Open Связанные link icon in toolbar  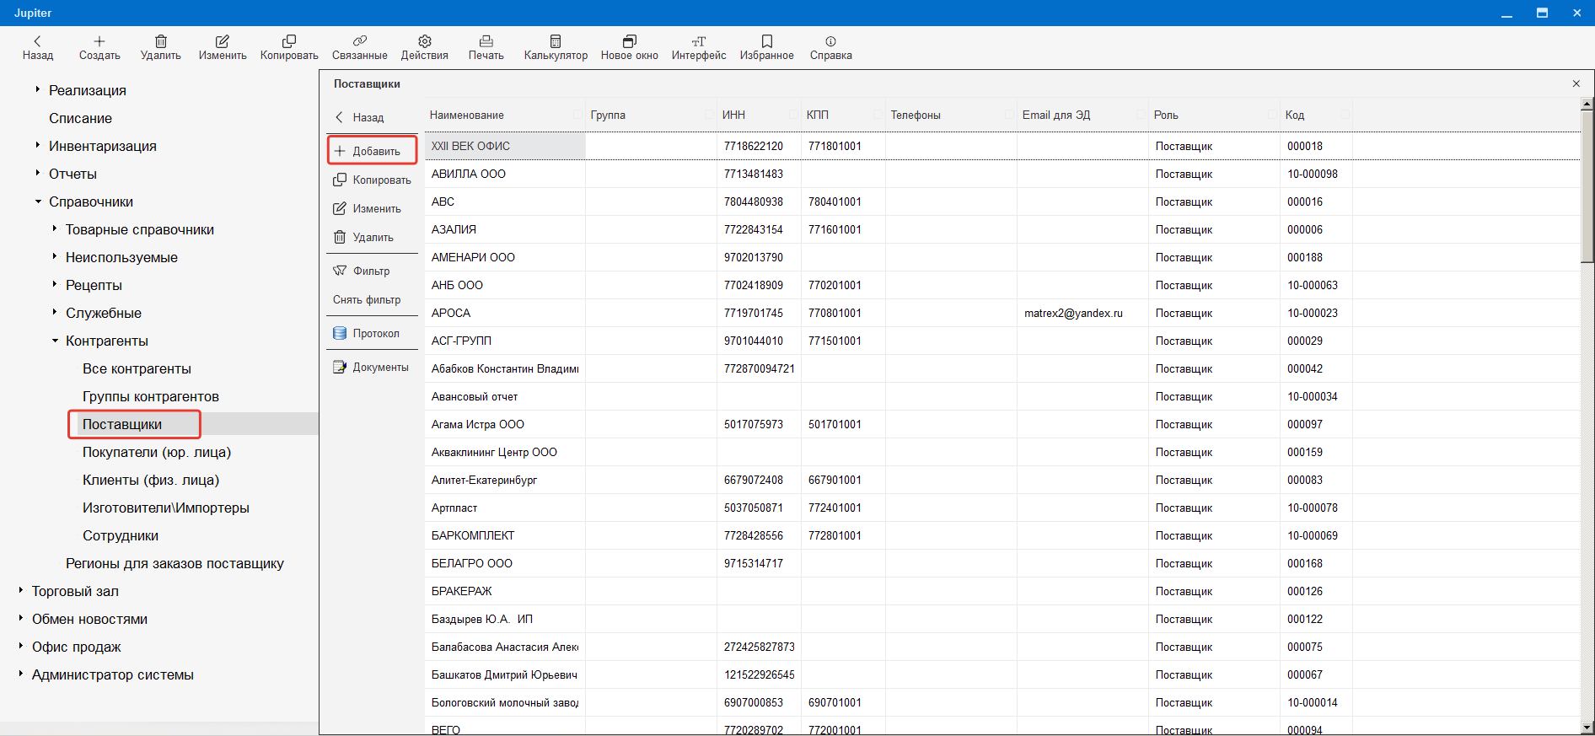tap(360, 40)
